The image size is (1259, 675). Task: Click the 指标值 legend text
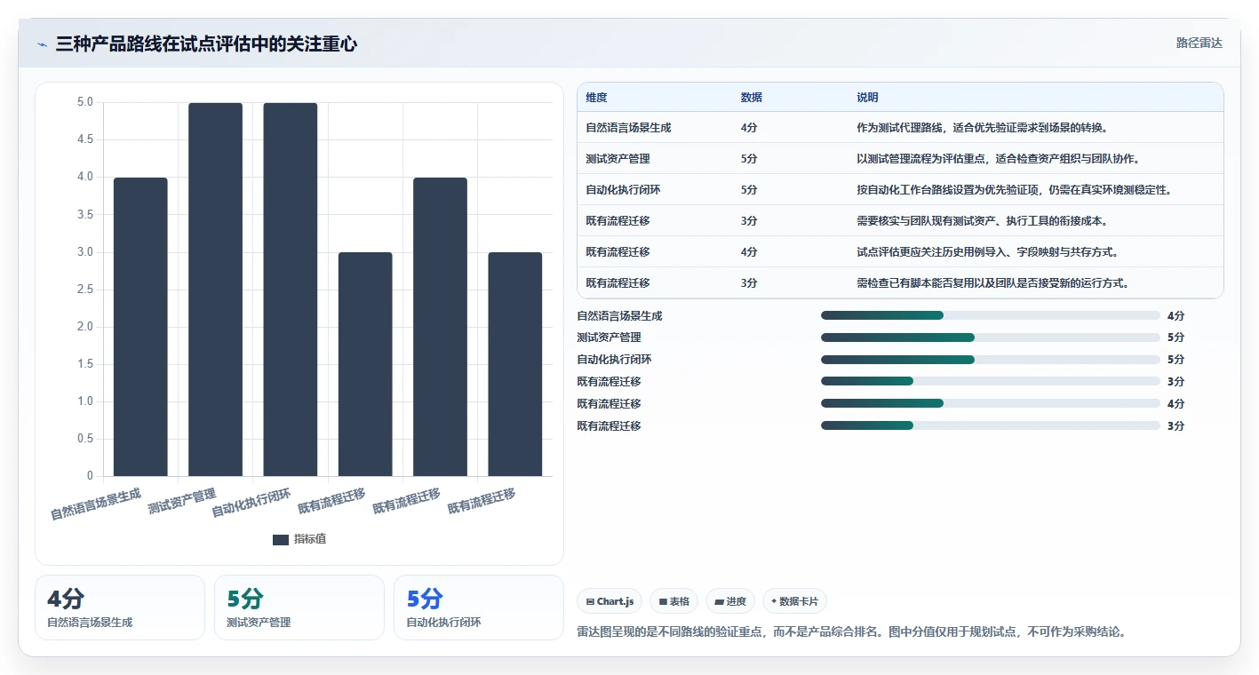tap(310, 539)
